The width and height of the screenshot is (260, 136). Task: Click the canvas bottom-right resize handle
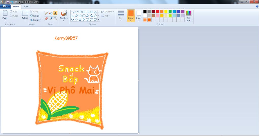pos(139,133)
